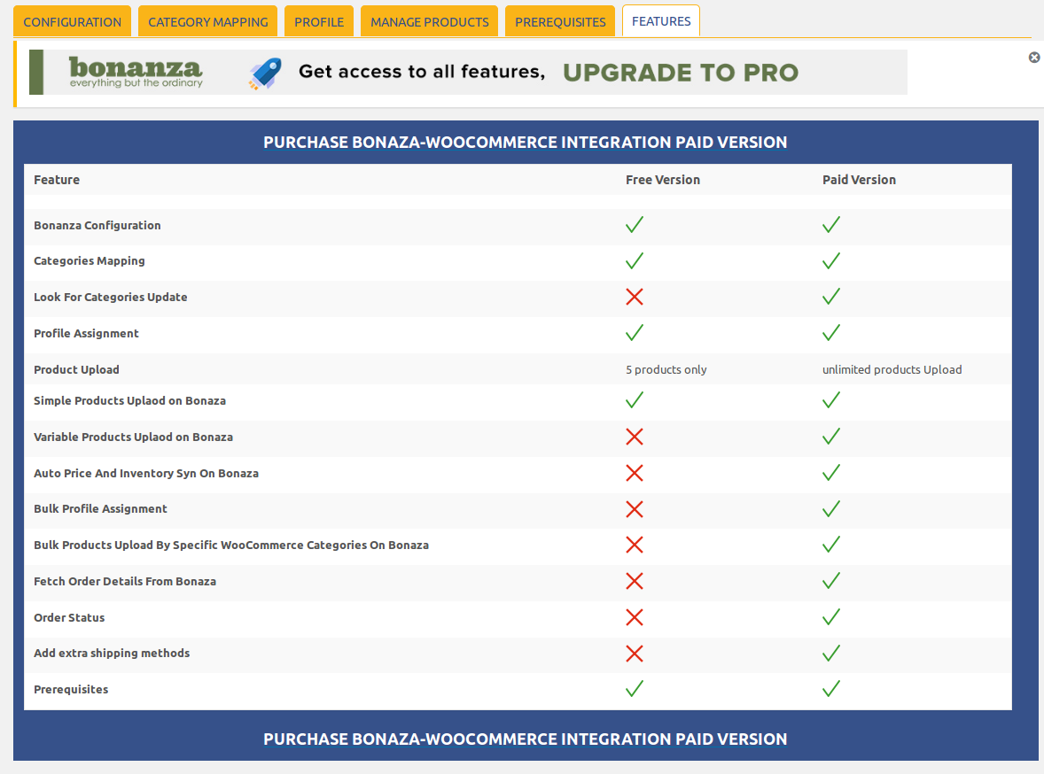The width and height of the screenshot is (1044, 774).
Task: Click red cross for Auto Price And Inventory
Action: point(635,473)
